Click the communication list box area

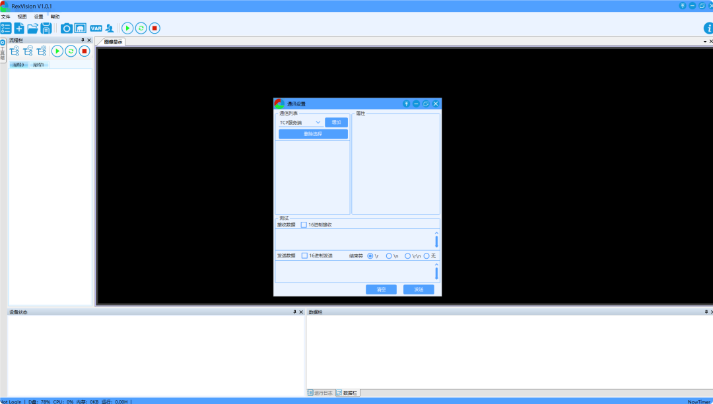[x=312, y=177]
